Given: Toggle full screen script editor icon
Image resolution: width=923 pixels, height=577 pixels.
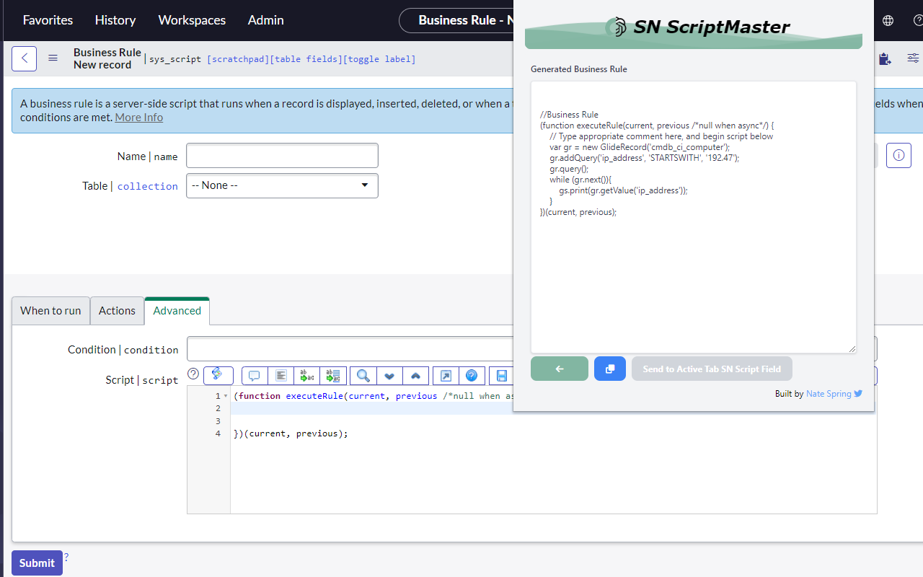Looking at the screenshot, I should pyautogui.click(x=446, y=376).
